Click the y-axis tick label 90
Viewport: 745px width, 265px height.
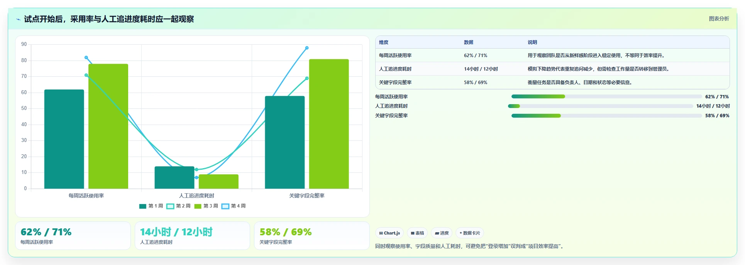click(24, 44)
